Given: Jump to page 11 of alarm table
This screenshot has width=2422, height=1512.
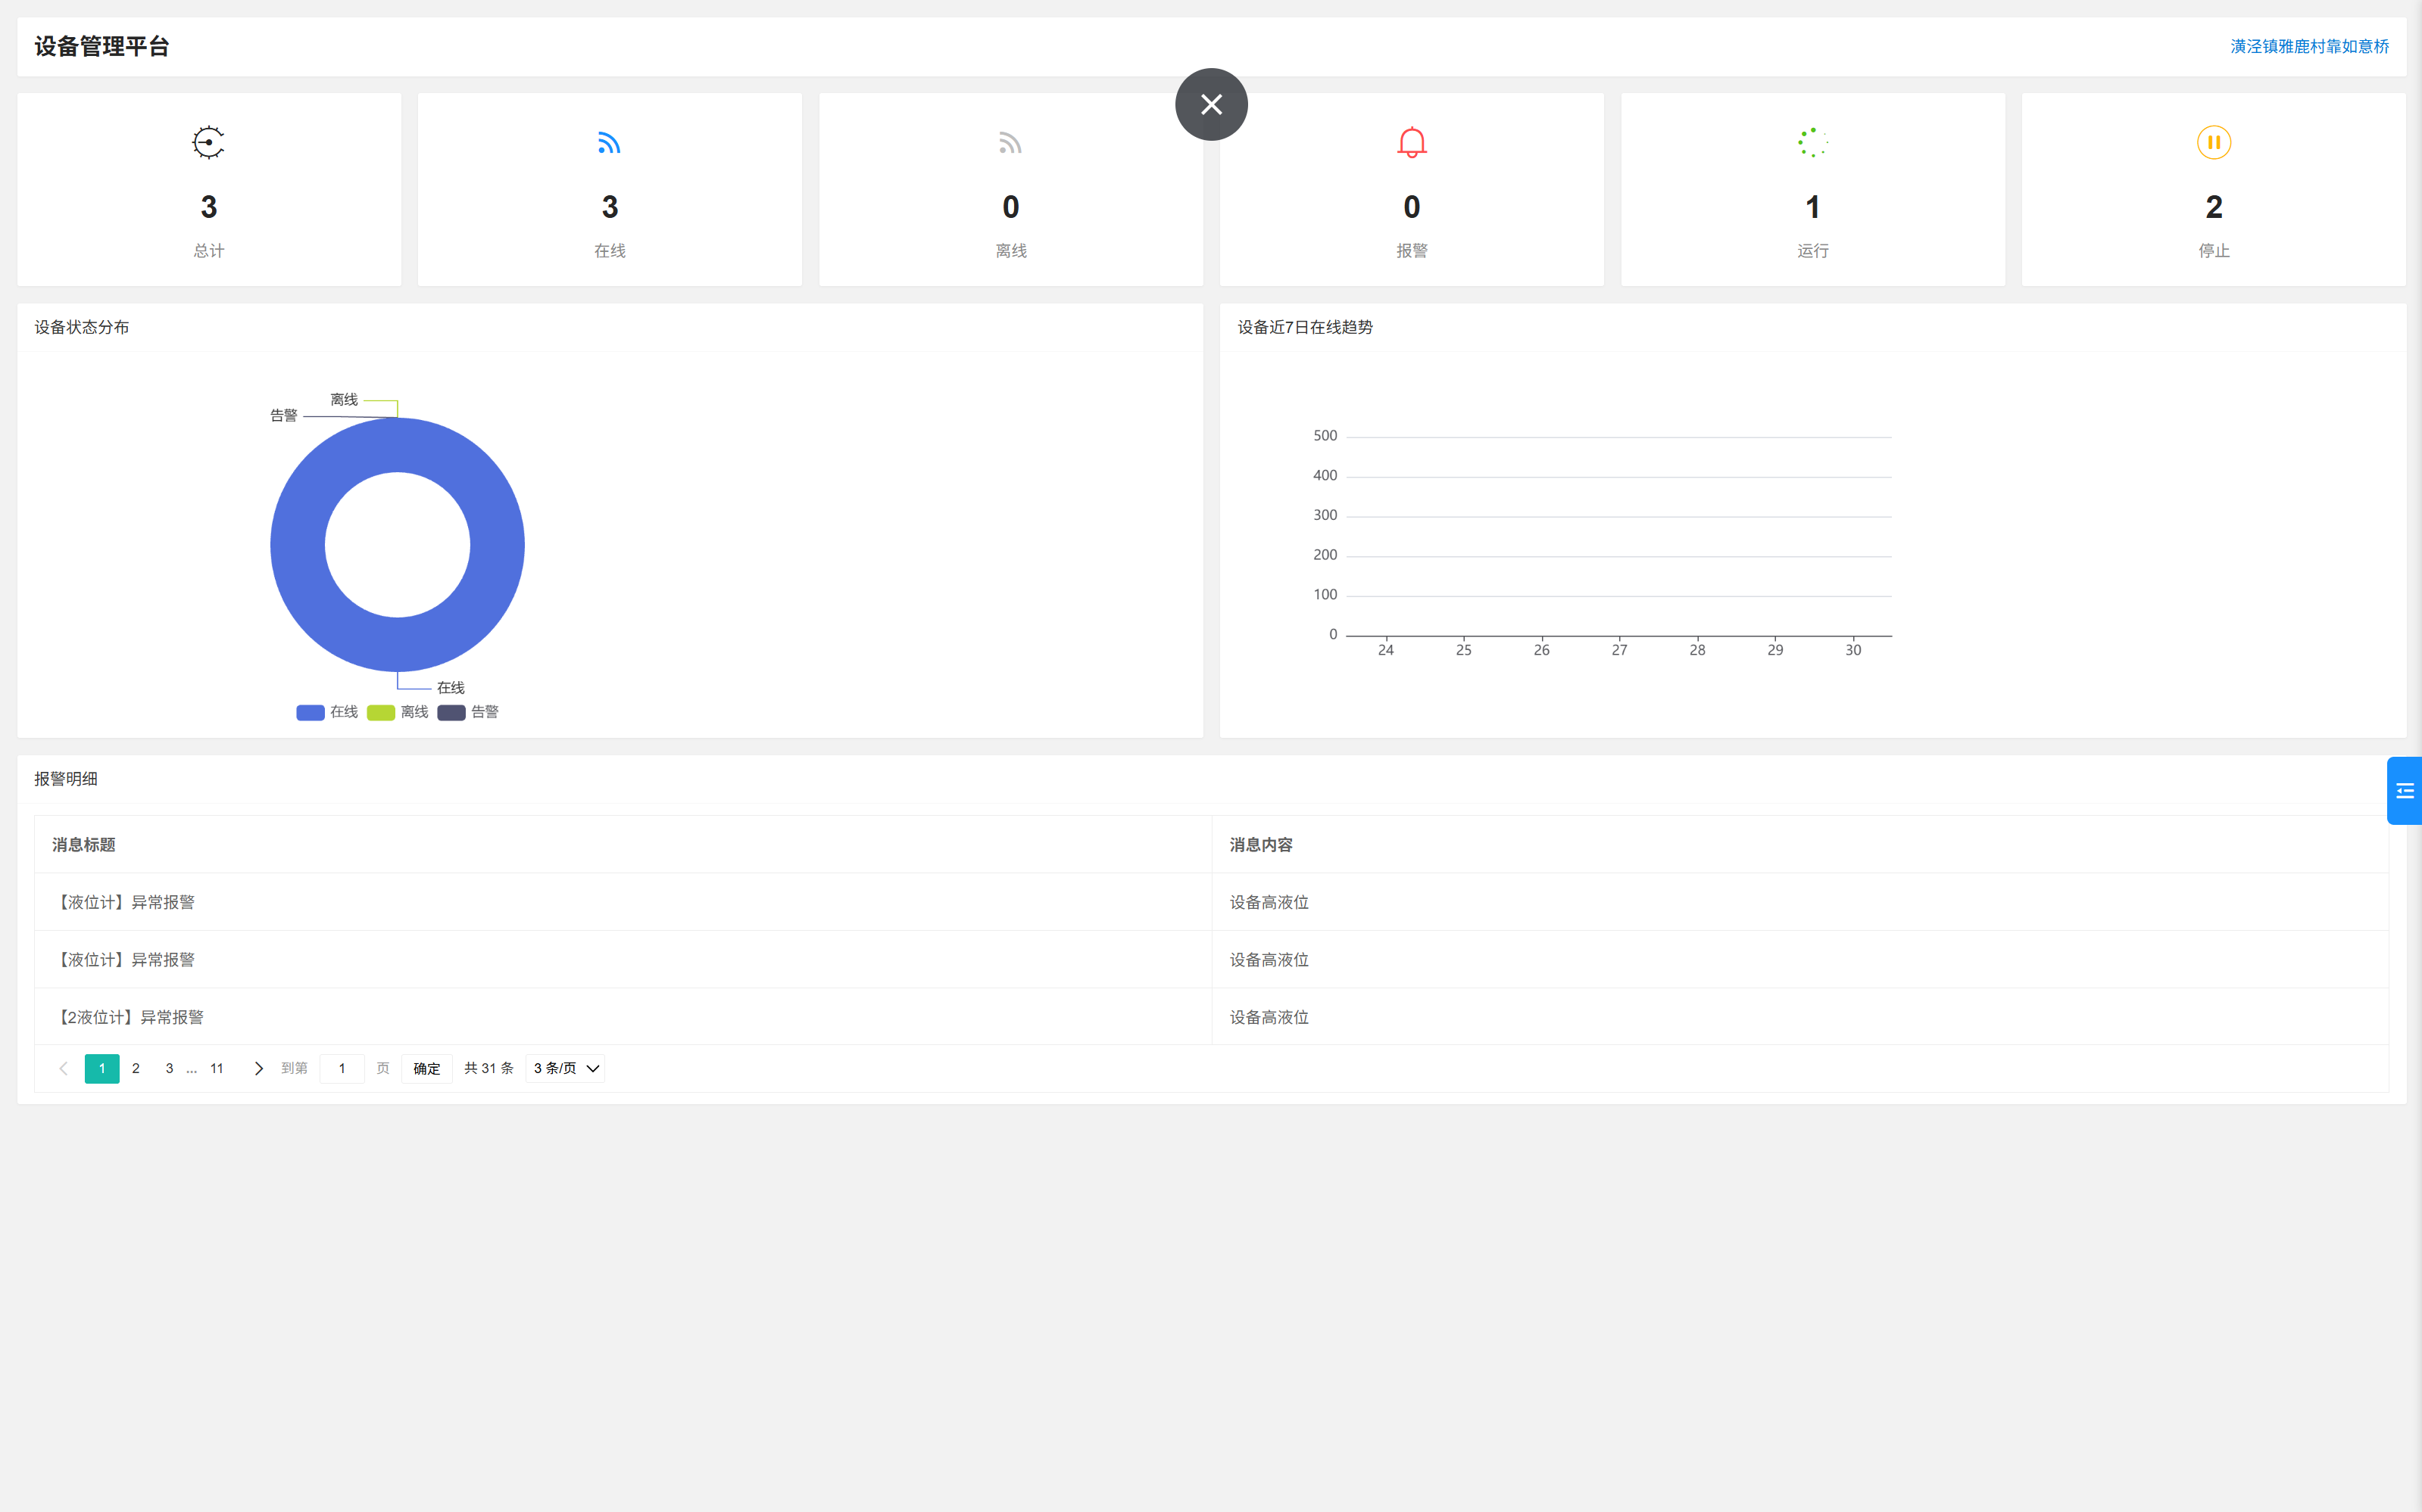Looking at the screenshot, I should (x=216, y=1068).
